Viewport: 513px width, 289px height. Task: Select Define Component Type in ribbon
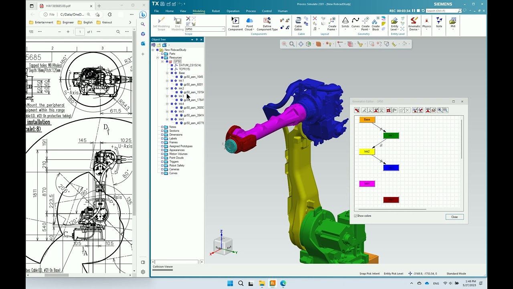click(x=267, y=24)
